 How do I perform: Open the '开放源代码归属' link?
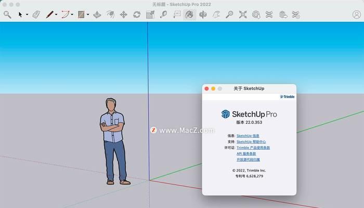click(248, 160)
